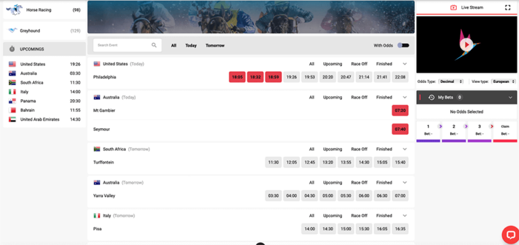This screenshot has height=245, width=519.
Task: Open Philadelphia 18:05 race
Action: point(237,77)
